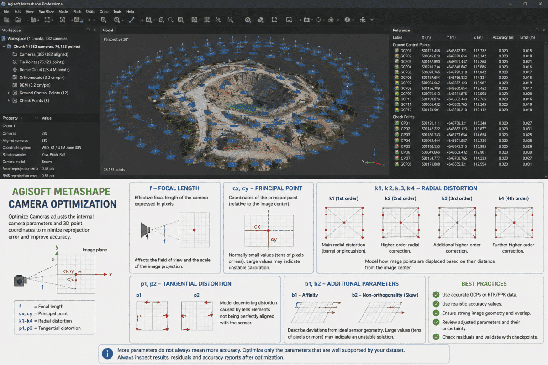Image resolution: width=548 pixels, height=365 pixels.
Task: Click the plain magnifier icon in toolbar
Action: pos(170,20)
